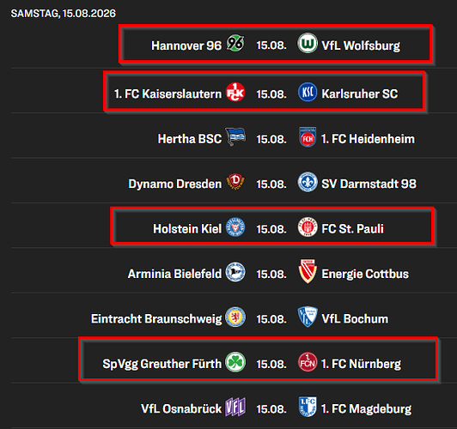Open the Hertha BSC flag logo
Viewport: 457px width, 429px height.
click(235, 136)
